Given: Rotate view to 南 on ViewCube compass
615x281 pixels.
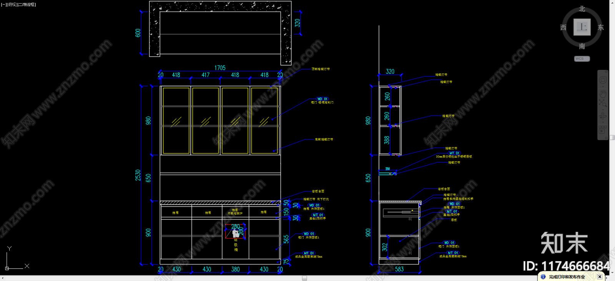Looking at the screenshot, I should (582, 46).
